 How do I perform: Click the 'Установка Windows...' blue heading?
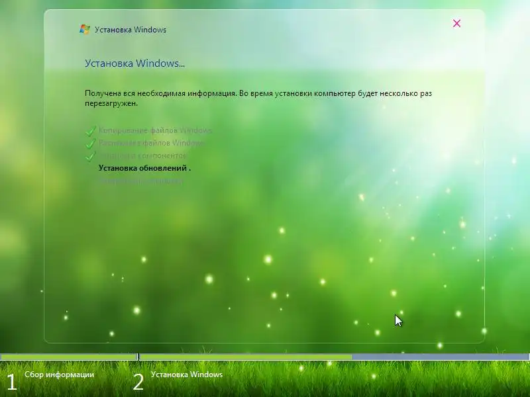click(x=134, y=64)
